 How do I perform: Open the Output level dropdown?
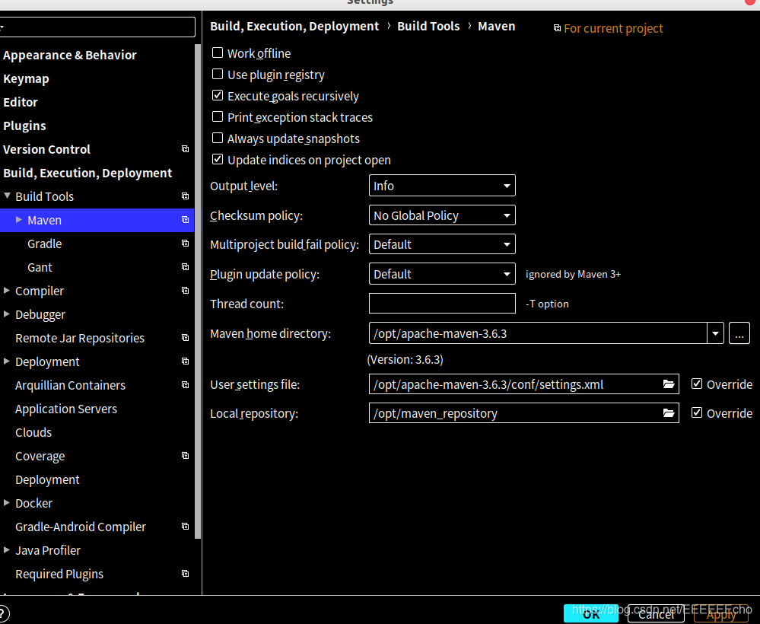[x=442, y=186]
